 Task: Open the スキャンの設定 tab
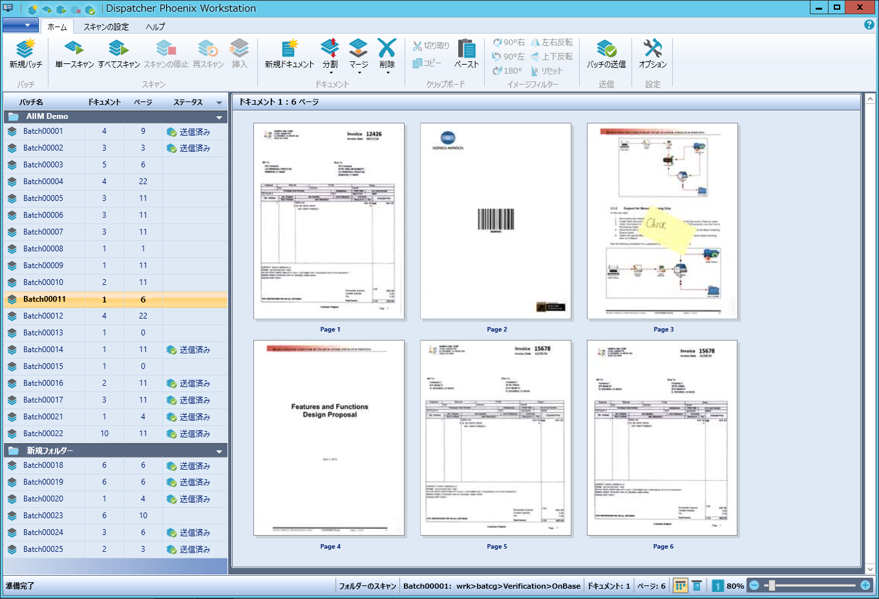[106, 26]
